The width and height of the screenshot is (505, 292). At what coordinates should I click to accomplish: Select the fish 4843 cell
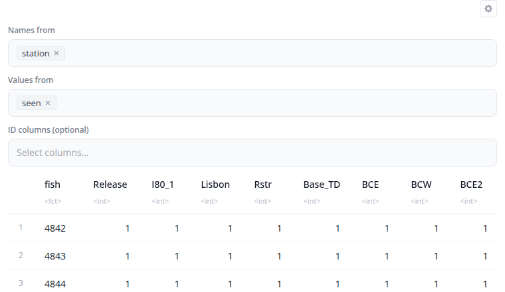[55, 256]
